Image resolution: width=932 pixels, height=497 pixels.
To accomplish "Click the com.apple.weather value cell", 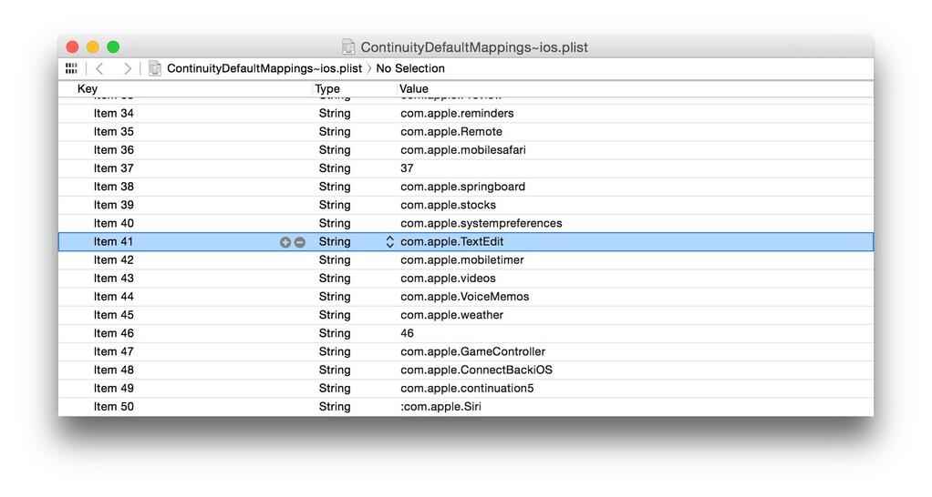I will pyautogui.click(x=451, y=315).
